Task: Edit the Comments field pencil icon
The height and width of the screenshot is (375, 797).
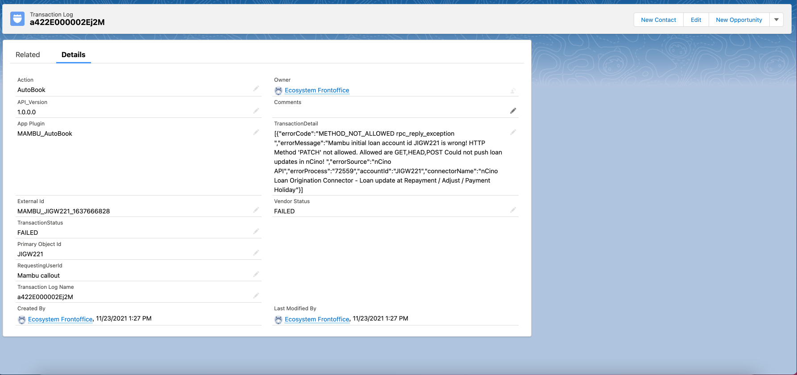Action: (513, 111)
